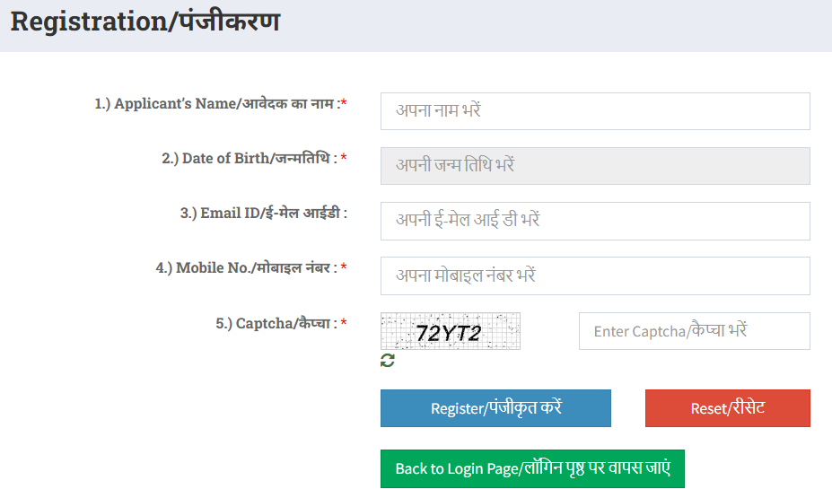Select the Email ID label text
This screenshot has width=832, height=498.
[264, 214]
